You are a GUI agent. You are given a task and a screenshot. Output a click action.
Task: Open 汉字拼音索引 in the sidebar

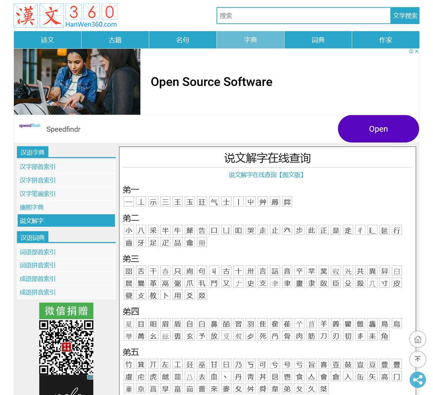(38, 180)
